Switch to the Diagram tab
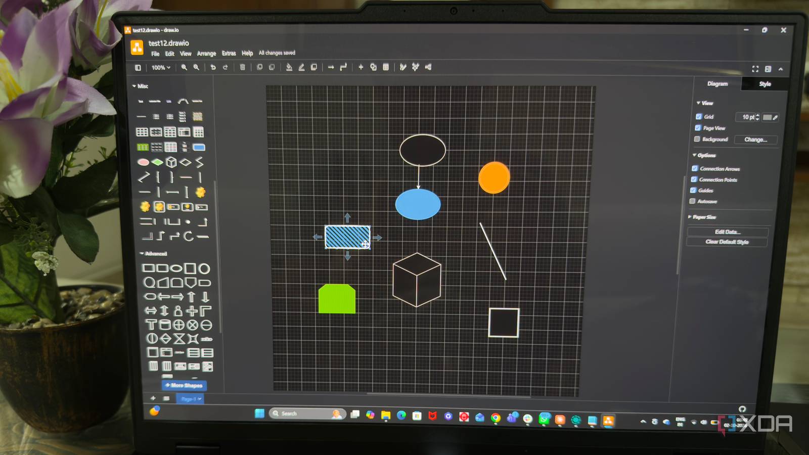This screenshot has width=809, height=455. click(x=717, y=84)
